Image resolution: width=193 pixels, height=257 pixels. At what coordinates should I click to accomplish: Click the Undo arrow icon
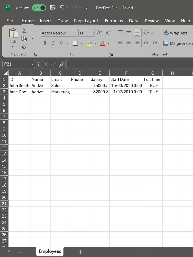[62, 8]
